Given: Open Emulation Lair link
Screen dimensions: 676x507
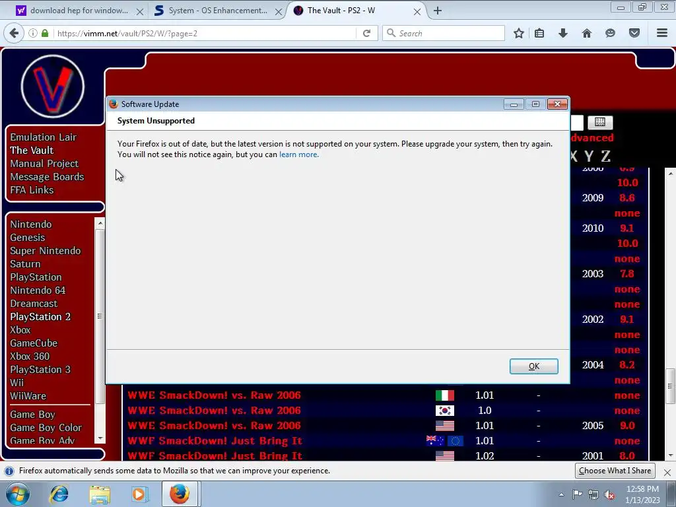Looking at the screenshot, I should point(44,137).
